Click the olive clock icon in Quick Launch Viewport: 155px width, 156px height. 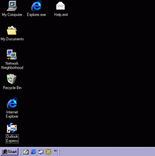[48, 152]
